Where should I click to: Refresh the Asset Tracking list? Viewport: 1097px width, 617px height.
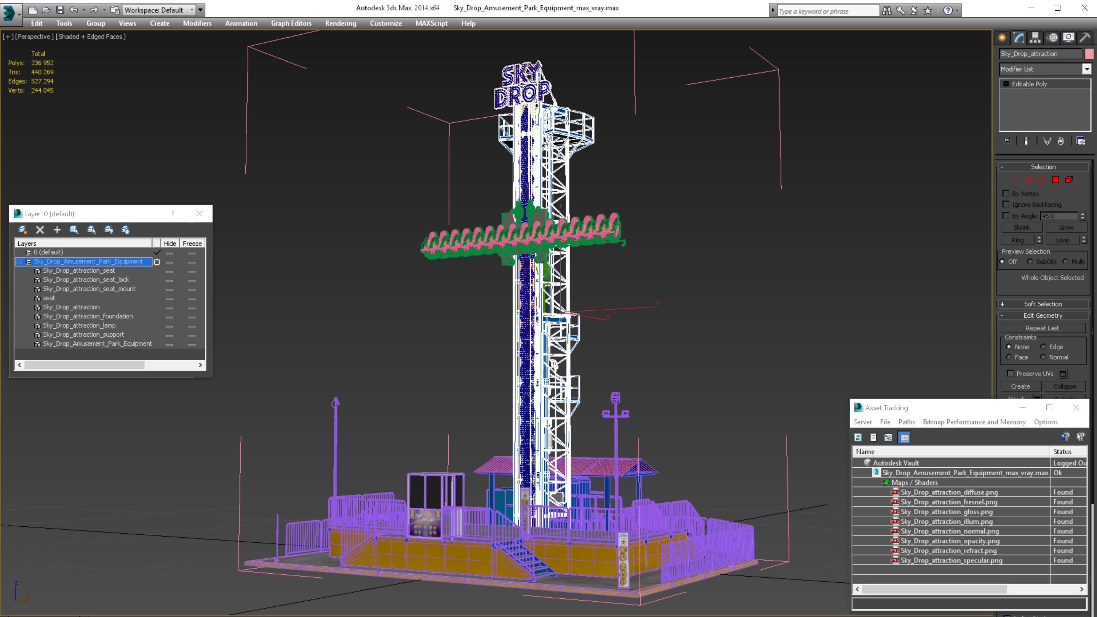click(858, 437)
